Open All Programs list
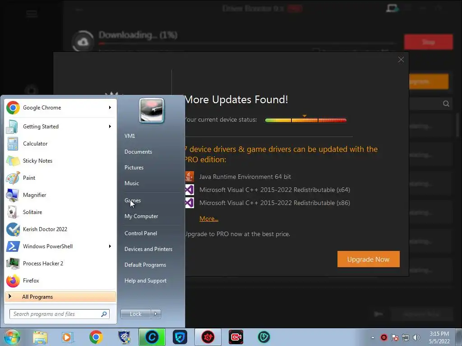Screen dimensions: 462x346 coord(60,297)
